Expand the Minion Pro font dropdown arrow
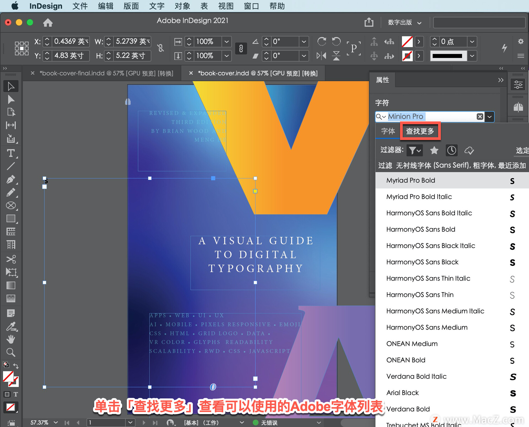This screenshot has height=427, width=529. 489,117
